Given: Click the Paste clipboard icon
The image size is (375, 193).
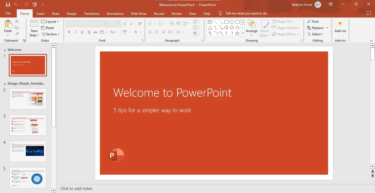Looking at the screenshot, I should click(x=8, y=24).
